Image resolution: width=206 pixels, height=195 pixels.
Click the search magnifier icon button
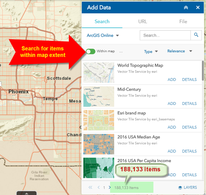point(196,35)
